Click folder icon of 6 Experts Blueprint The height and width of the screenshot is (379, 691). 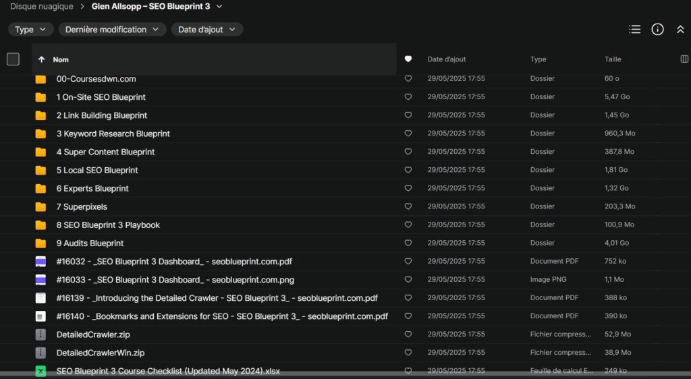pyautogui.click(x=40, y=188)
